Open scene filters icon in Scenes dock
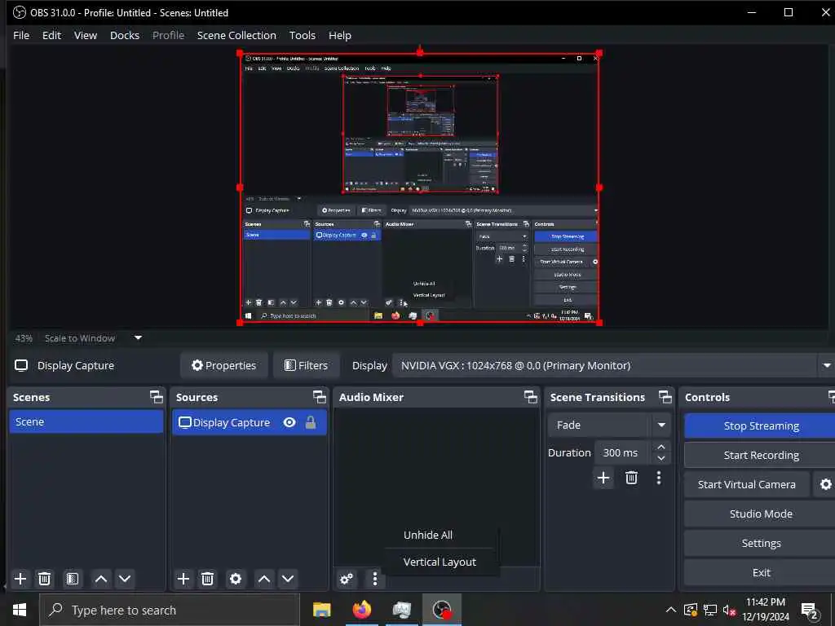835x626 pixels. [x=73, y=579]
